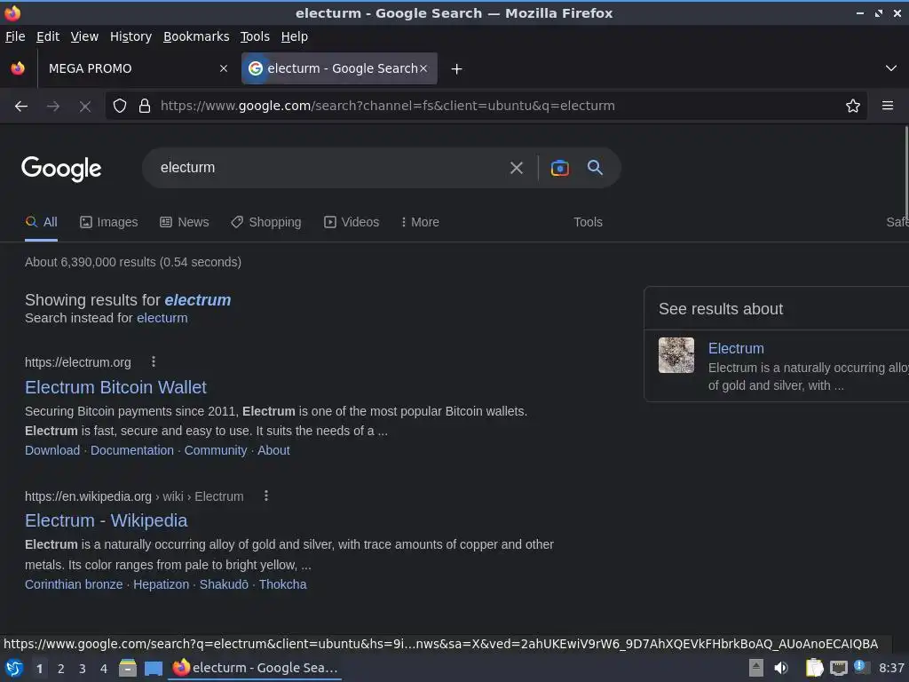The width and height of the screenshot is (909, 682).
Task: Open the Shakudō link
Action: pyautogui.click(x=224, y=584)
